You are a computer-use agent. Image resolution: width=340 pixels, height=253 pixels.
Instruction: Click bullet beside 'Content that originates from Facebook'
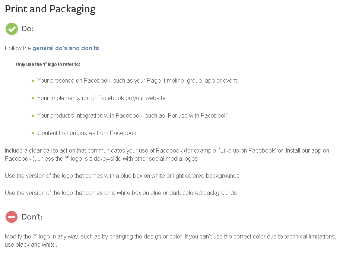pos(33,133)
